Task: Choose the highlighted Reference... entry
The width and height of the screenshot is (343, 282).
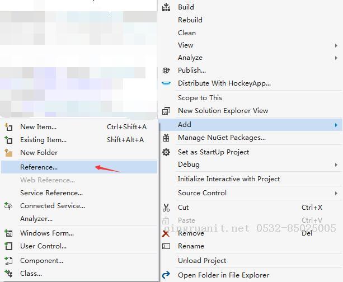Action: (79, 167)
